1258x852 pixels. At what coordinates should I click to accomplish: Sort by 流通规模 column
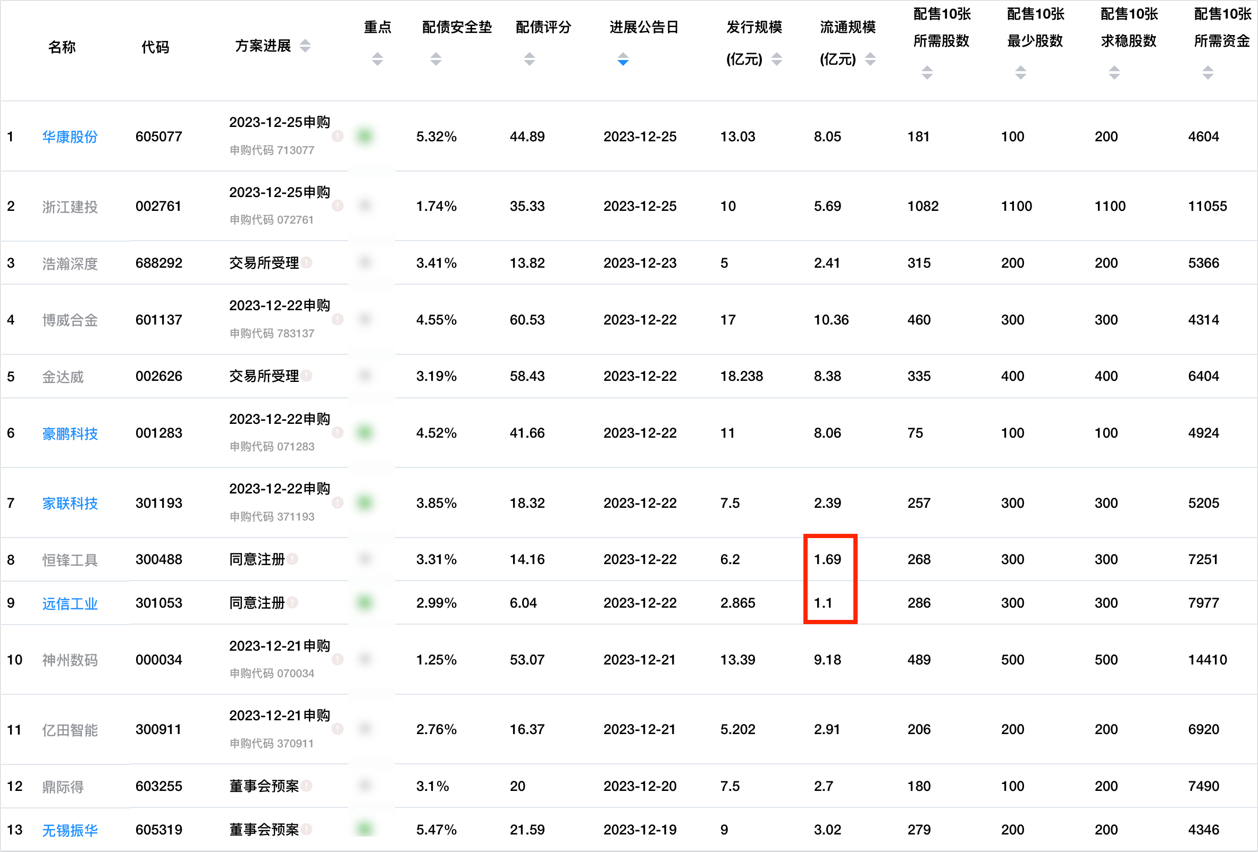pyautogui.click(x=870, y=59)
